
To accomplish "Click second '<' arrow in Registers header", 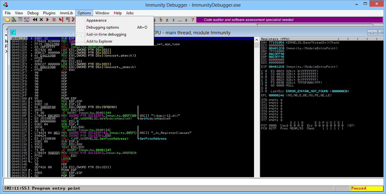I will pos(348,39).
